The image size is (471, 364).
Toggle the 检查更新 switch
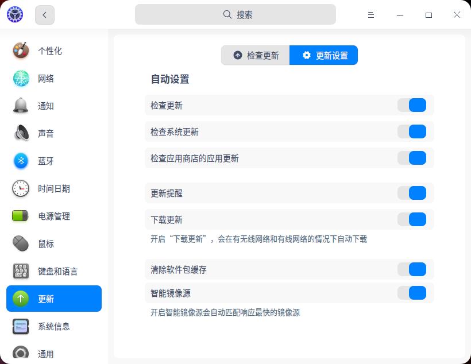[x=411, y=105]
